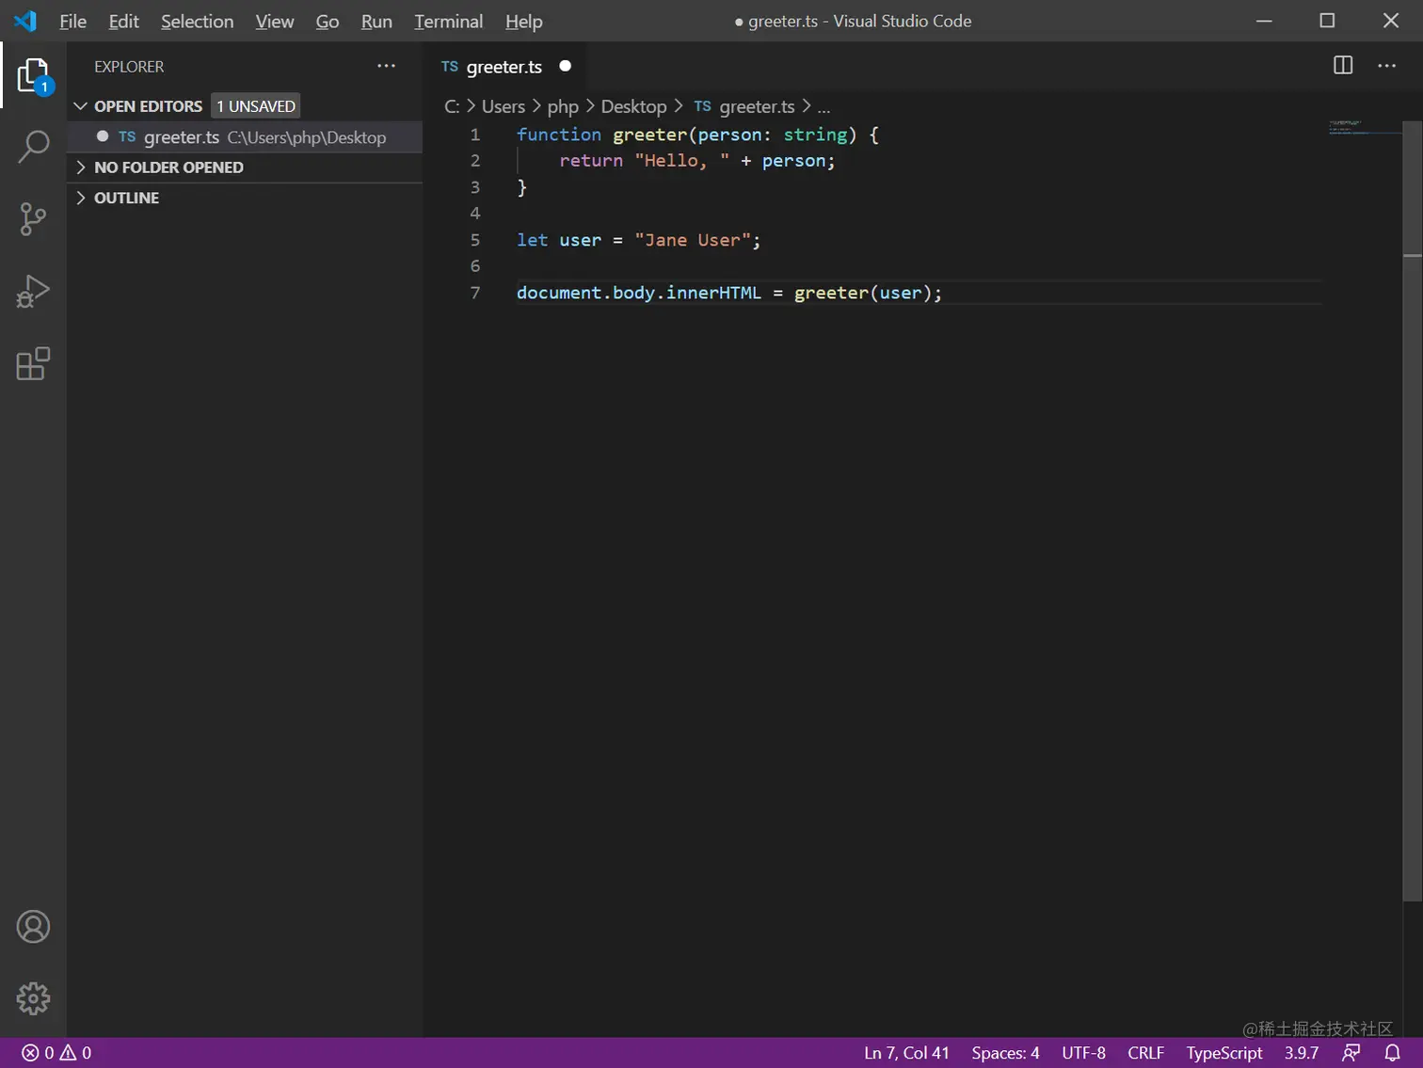Select greeter.ts in Open Editors list
The height and width of the screenshot is (1068, 1423).
click(245, 137)
